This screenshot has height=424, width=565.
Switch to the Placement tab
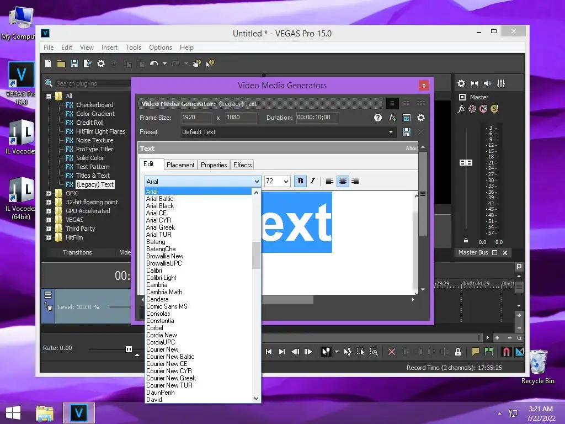coord(180,165)
